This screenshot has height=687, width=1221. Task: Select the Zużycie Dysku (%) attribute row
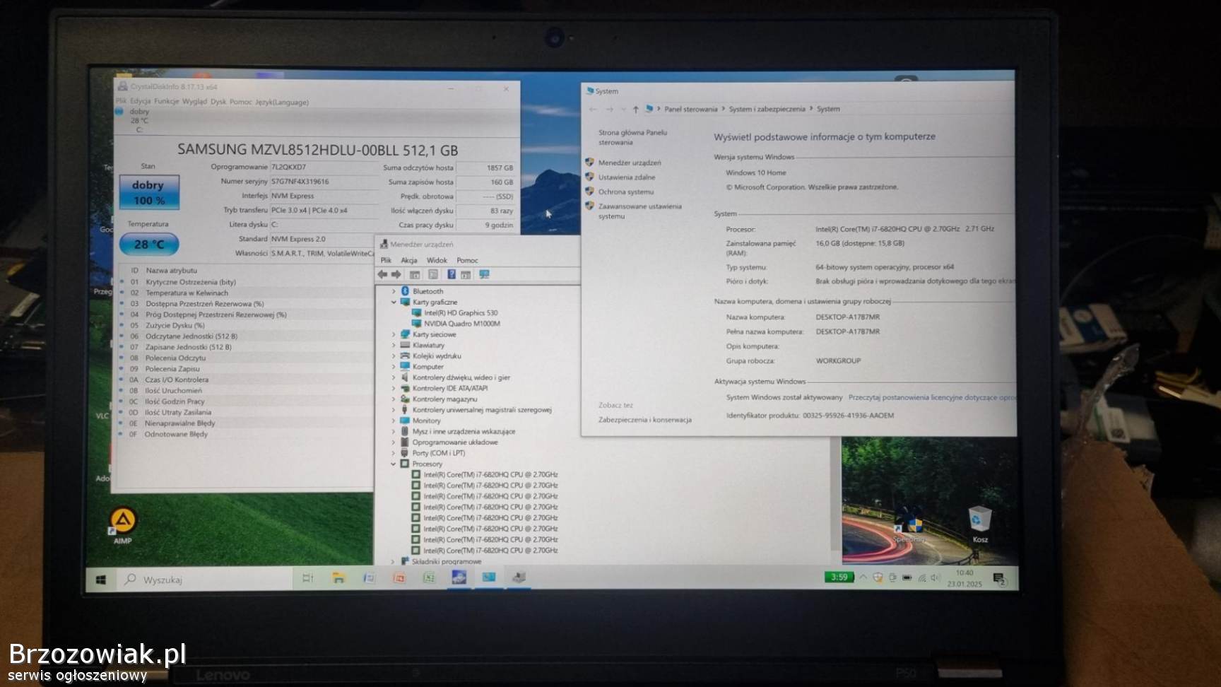(245, 325)
